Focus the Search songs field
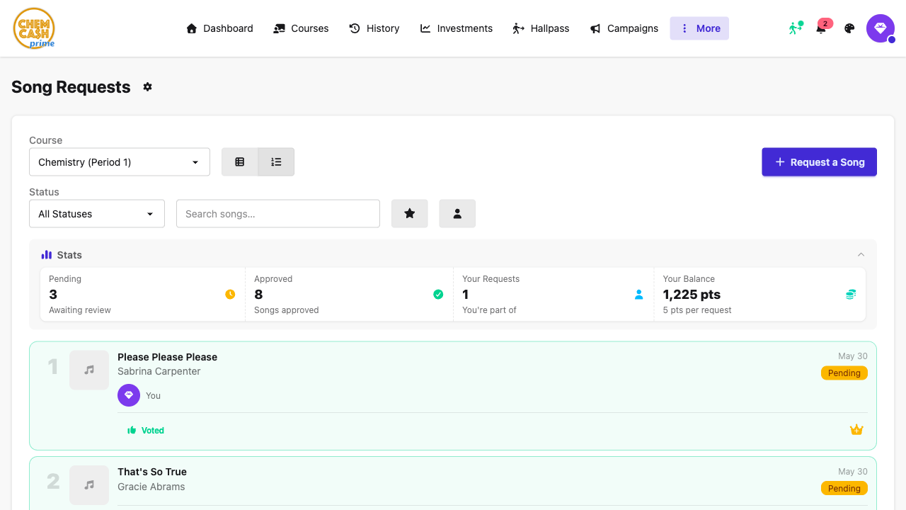906x510 pixels. 278,214
